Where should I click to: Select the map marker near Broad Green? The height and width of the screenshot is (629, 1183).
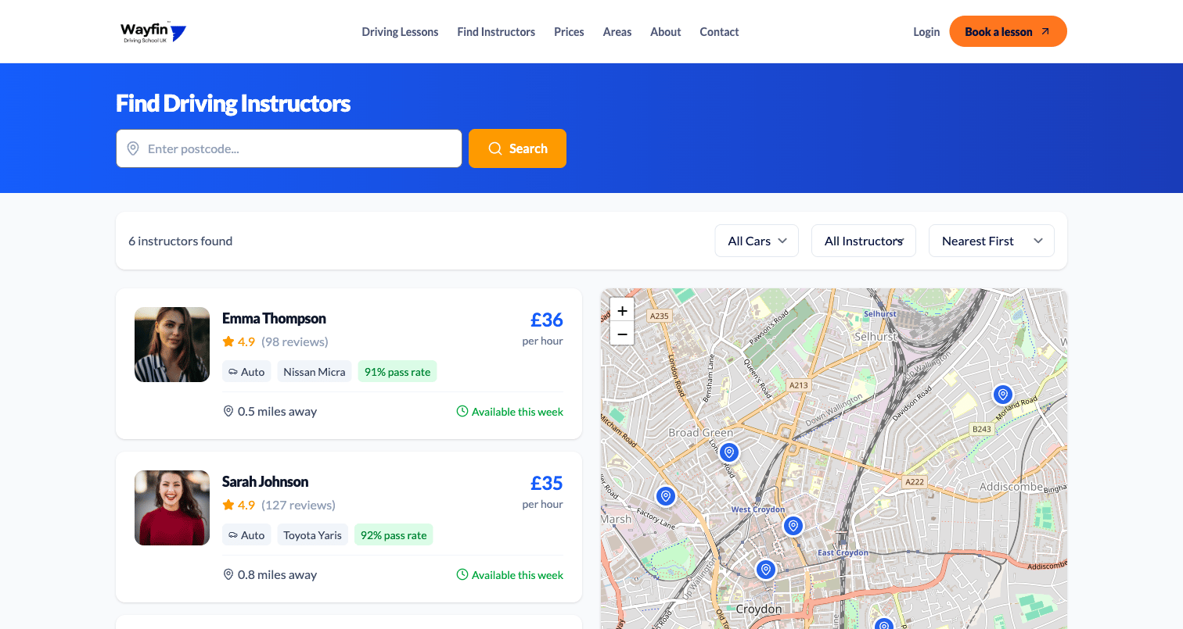click(729, 452)
